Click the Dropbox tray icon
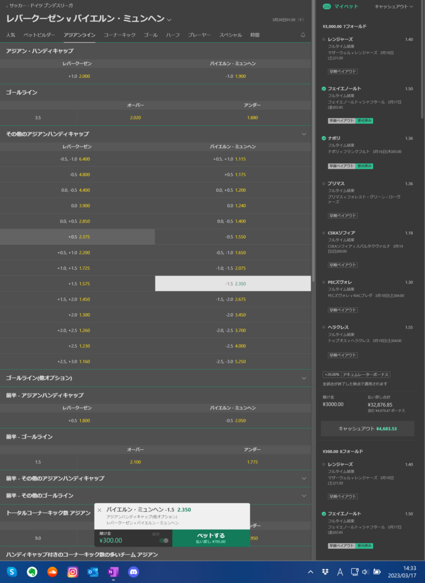This screenshot has width=425, height=583. click(x=325, y=572)
